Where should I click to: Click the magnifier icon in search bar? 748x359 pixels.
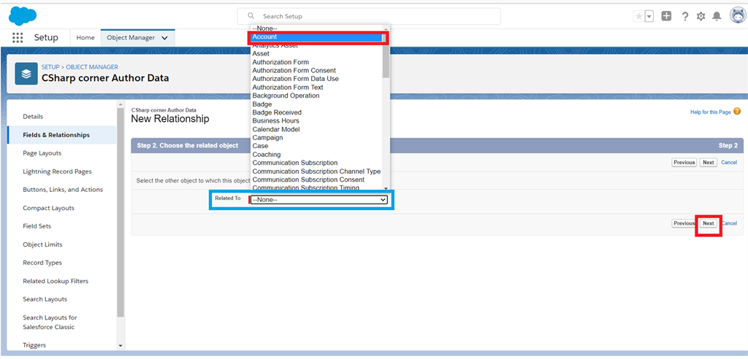(251, 16)
